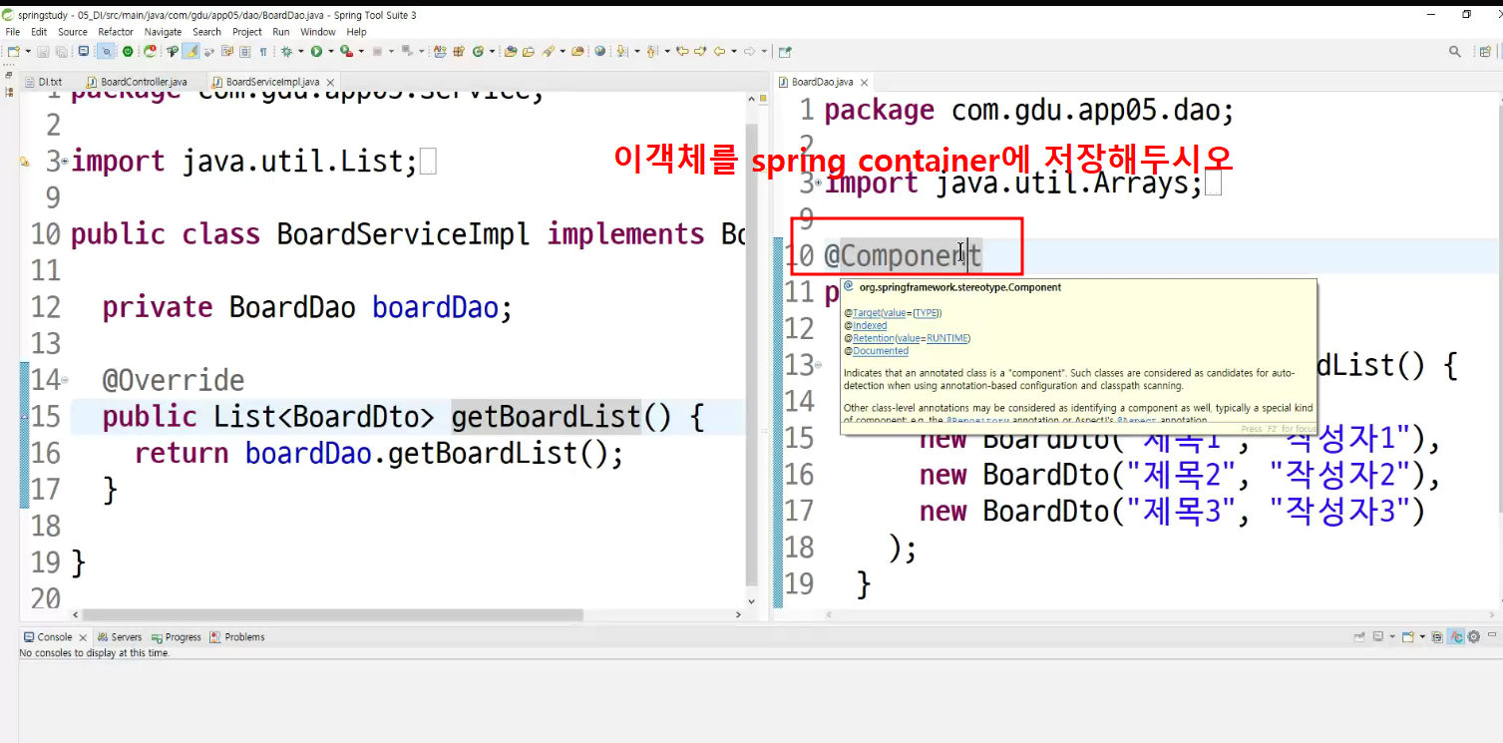Switch to DI.txt editor tab
Viewport: 1503px width, 743px height.
click(43, 82)
